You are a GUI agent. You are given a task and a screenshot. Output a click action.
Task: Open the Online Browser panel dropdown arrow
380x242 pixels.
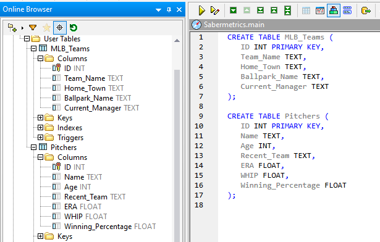point(158,10)
